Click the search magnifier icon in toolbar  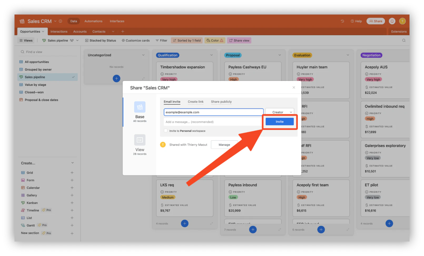coord(404,40)
